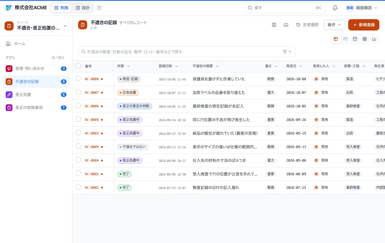This screenshot has height=243, width=385.
Task: Expand the space selector chevron
Action: (65, 26)
